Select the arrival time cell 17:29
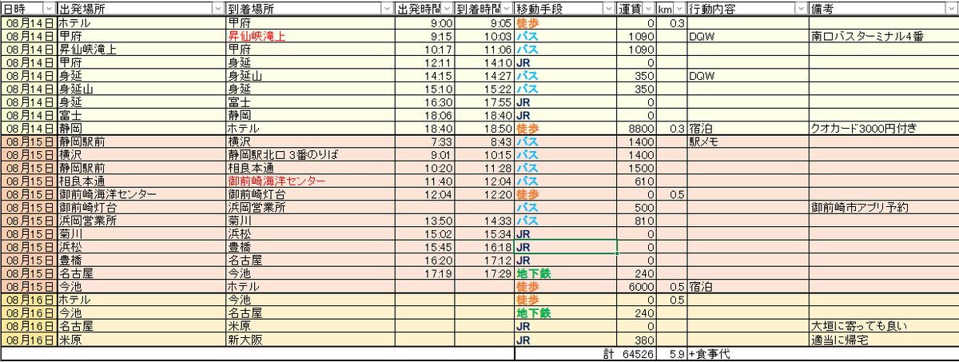Image resolution: width=959 pixels, height=362 pixels. click(x=484, y=273)
